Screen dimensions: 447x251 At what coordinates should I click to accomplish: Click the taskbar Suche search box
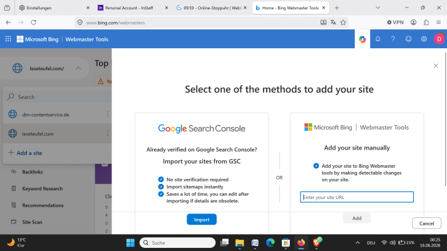177,243
